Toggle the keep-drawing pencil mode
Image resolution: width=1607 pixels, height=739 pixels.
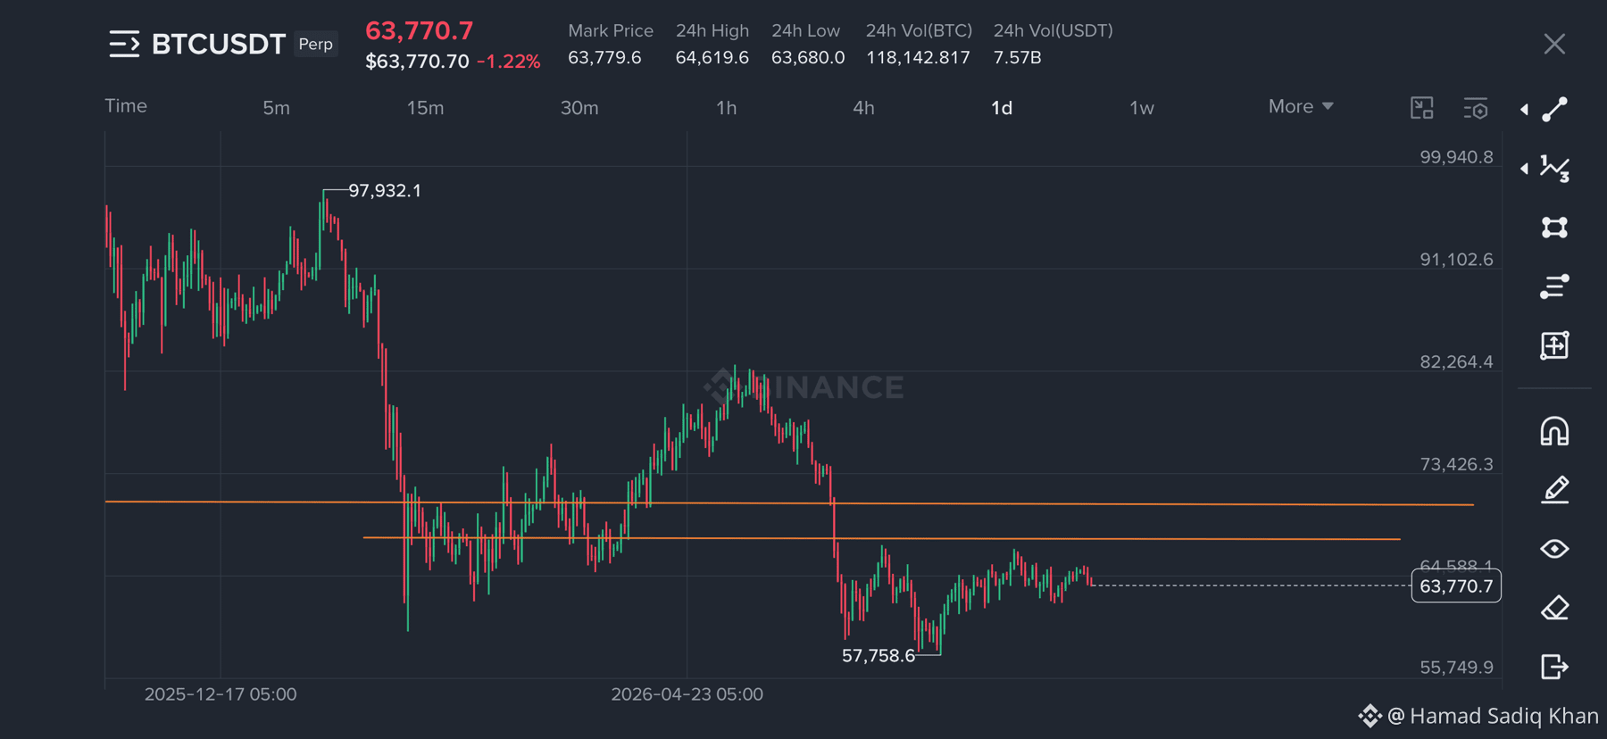[1554, 490]
